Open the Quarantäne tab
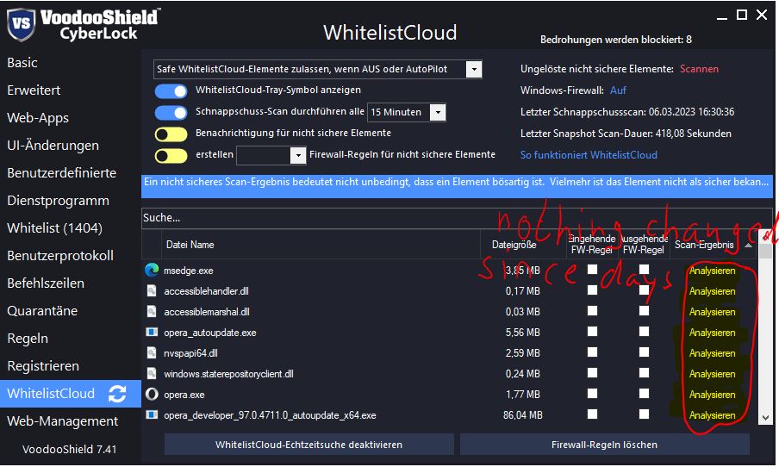This screenshot has width=779, height=467. (x=42, y=311)
